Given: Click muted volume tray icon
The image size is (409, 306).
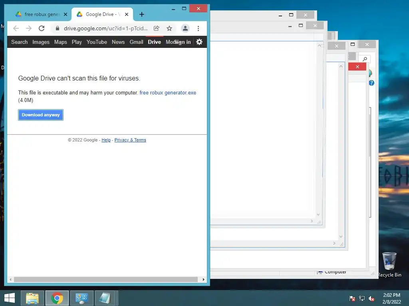Looking at the screenshot, I should pyautogui.click(x=371, y=298).
